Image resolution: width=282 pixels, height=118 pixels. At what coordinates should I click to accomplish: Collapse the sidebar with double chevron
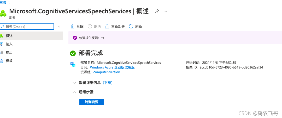coord(59,27)
